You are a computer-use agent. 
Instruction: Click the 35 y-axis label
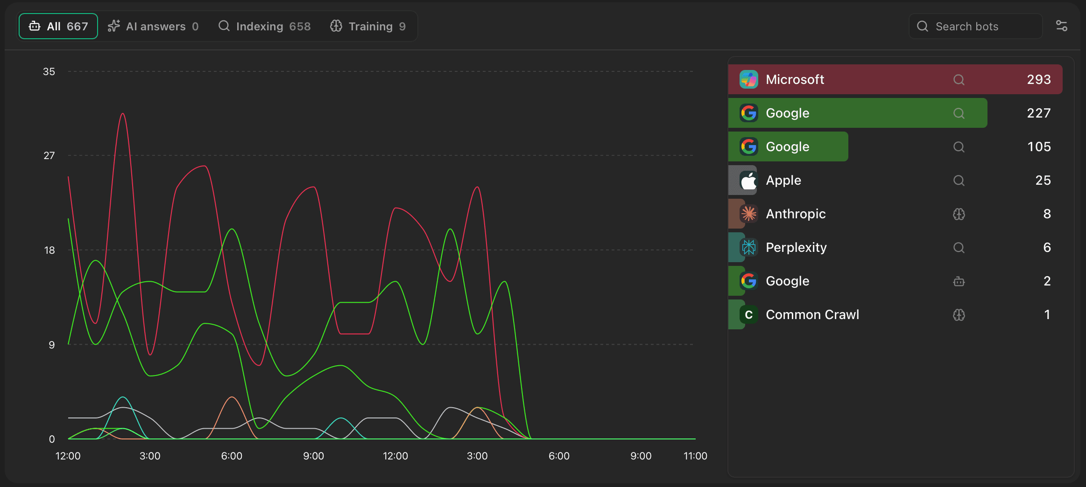click(x=49, y=71)
